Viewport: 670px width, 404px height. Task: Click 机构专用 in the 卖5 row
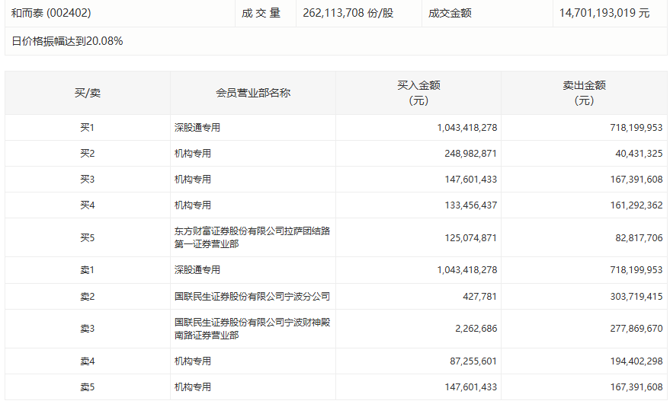click(x=193, y=387)
